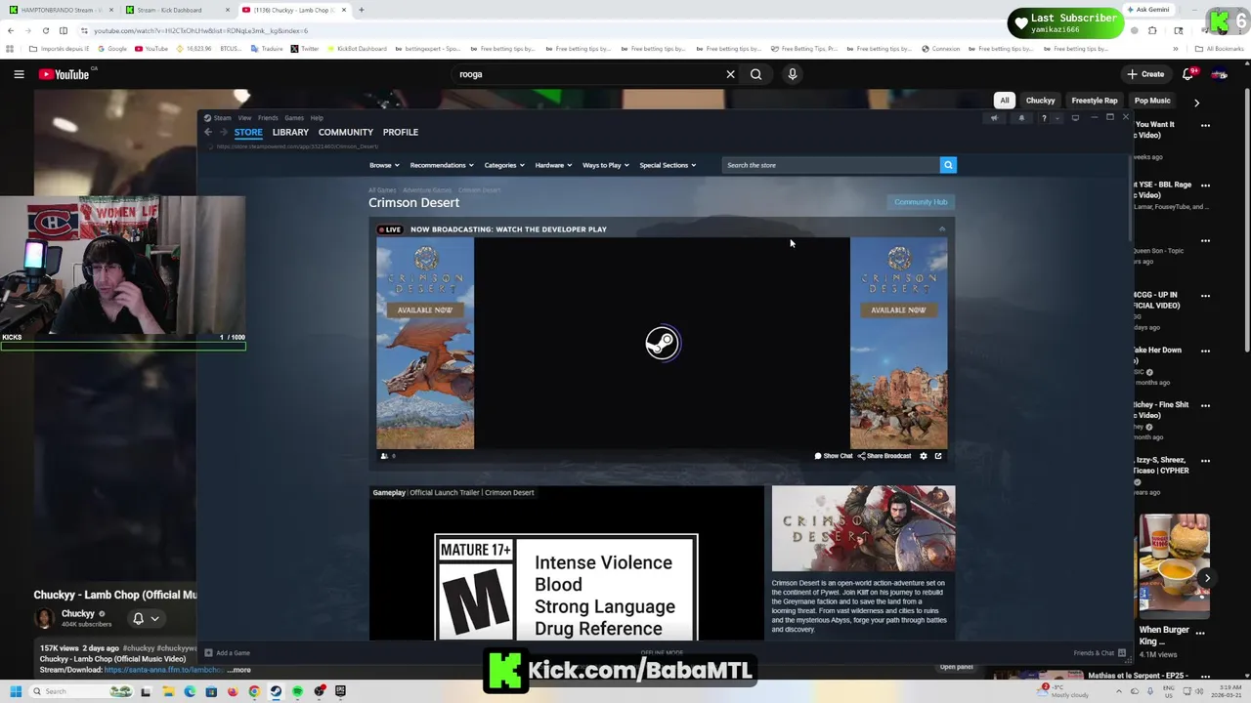Image resolution: width=1251 pixels, height=703 pixels.
Task: Click Chuckyy channel avatar
Action: click(x=45, y=618)
